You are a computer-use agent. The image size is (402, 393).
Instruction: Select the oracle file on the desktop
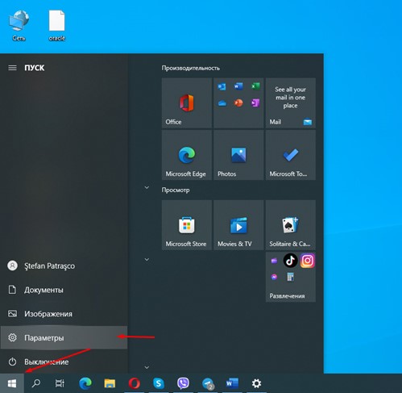tap(57, 26)
